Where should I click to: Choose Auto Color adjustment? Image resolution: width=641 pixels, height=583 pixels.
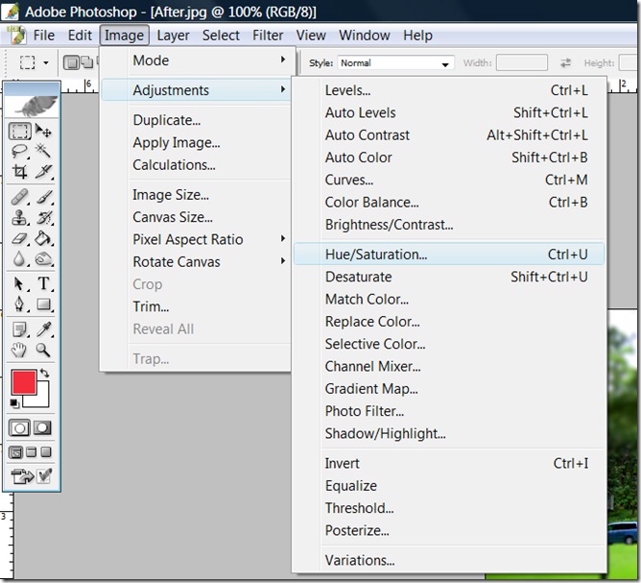449,158
